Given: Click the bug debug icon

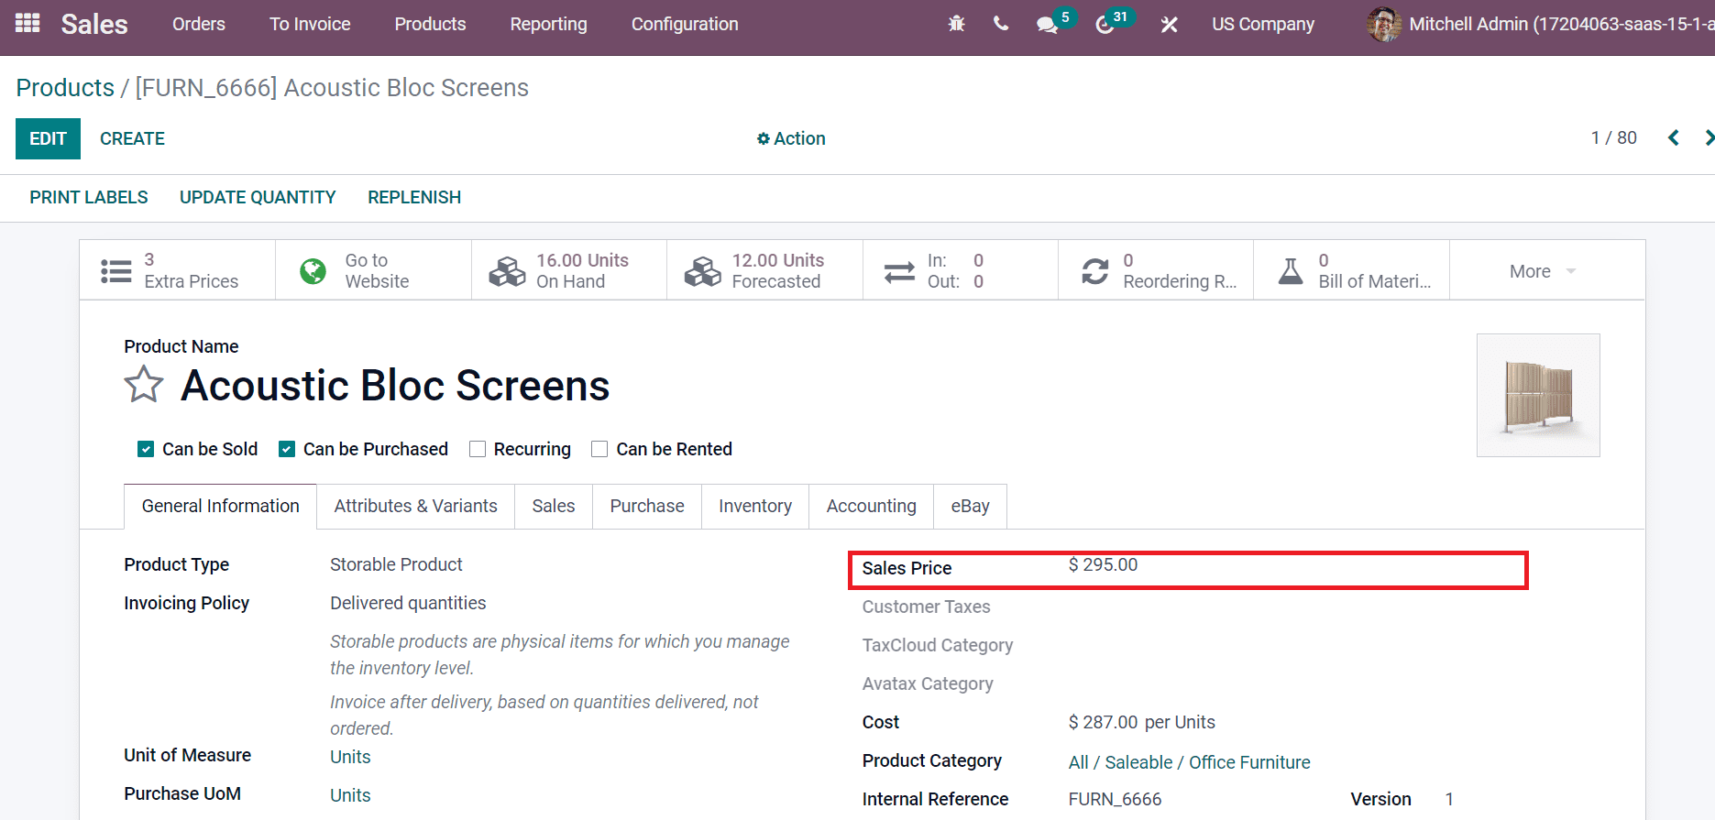Looking at the screenshot, I should click(956, 24).
